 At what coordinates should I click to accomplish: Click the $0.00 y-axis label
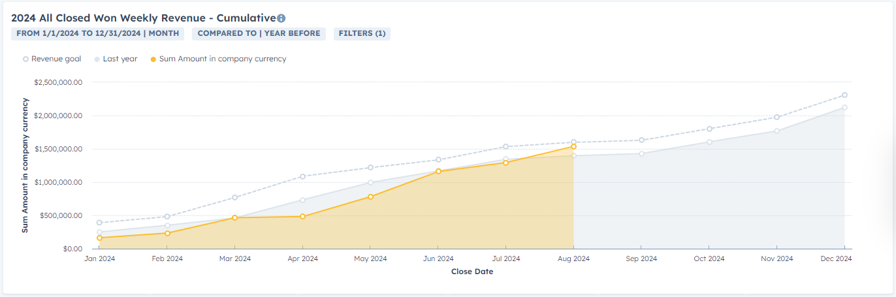(72, 249)
